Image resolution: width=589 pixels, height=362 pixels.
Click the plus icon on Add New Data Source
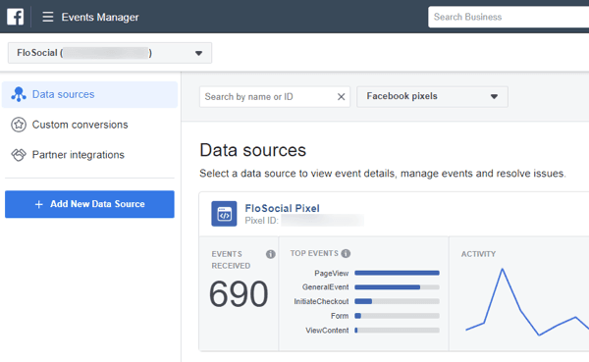[x=38, y=204]
